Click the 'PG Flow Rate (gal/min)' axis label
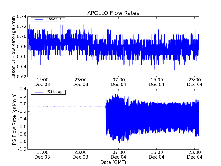221x166 pixels. click(14, 119)
